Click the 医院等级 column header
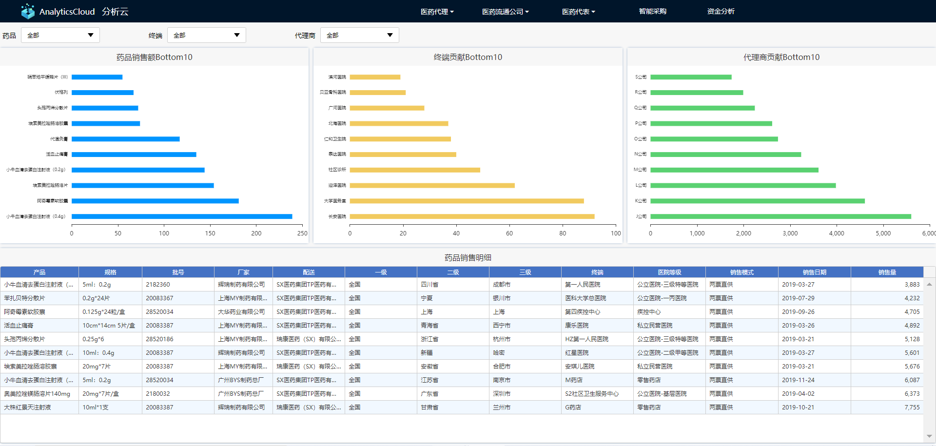 pyautogui.click(x=669, y=272)
